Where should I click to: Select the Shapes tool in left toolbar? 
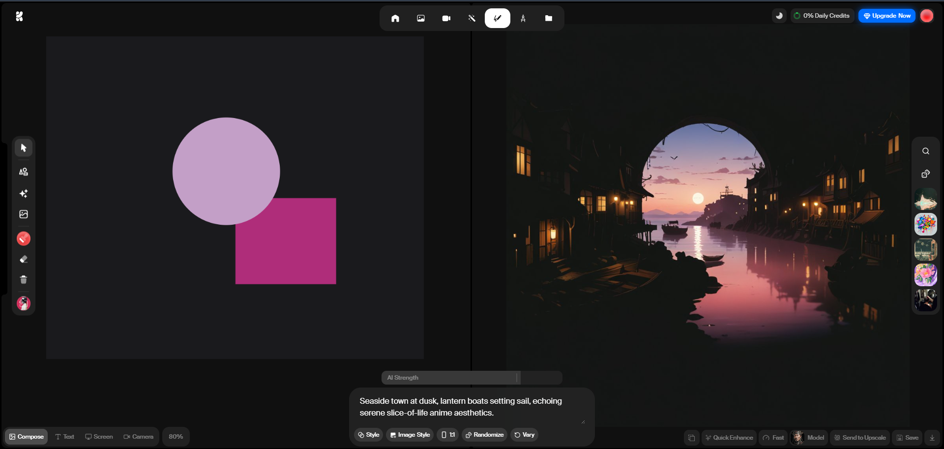coord(23,172)
